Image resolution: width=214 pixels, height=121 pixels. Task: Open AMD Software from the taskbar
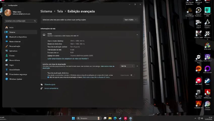pos(125,118)
